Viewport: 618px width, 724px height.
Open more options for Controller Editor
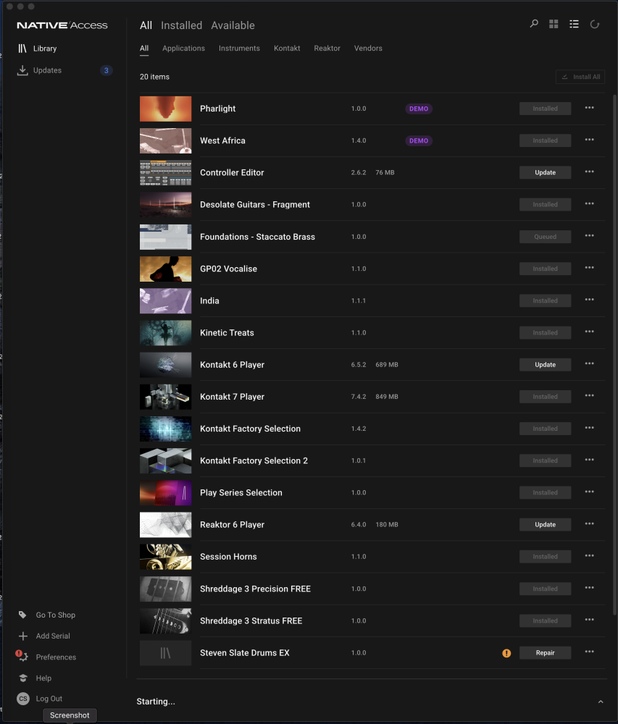click(x=589, y=172)
